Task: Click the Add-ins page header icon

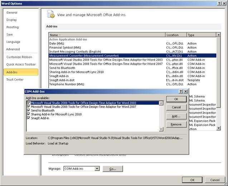Action: coord(51,14)
